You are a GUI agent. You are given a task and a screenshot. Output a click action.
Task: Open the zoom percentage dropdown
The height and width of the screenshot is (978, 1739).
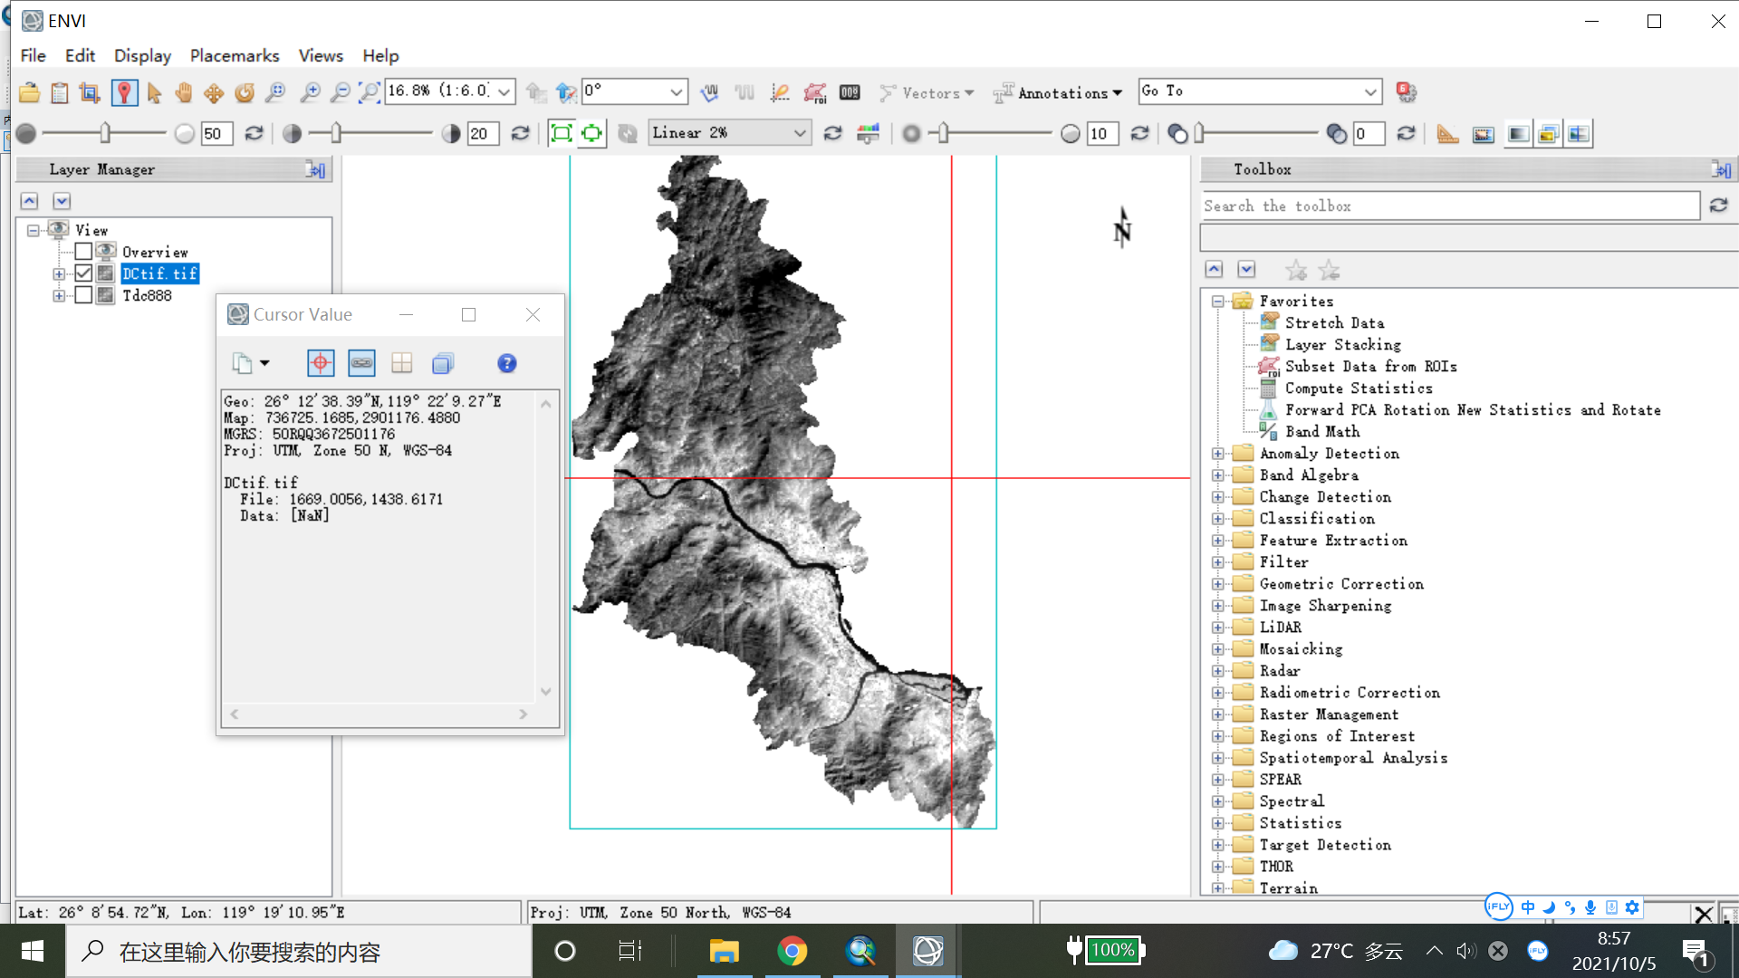point(504,91)
